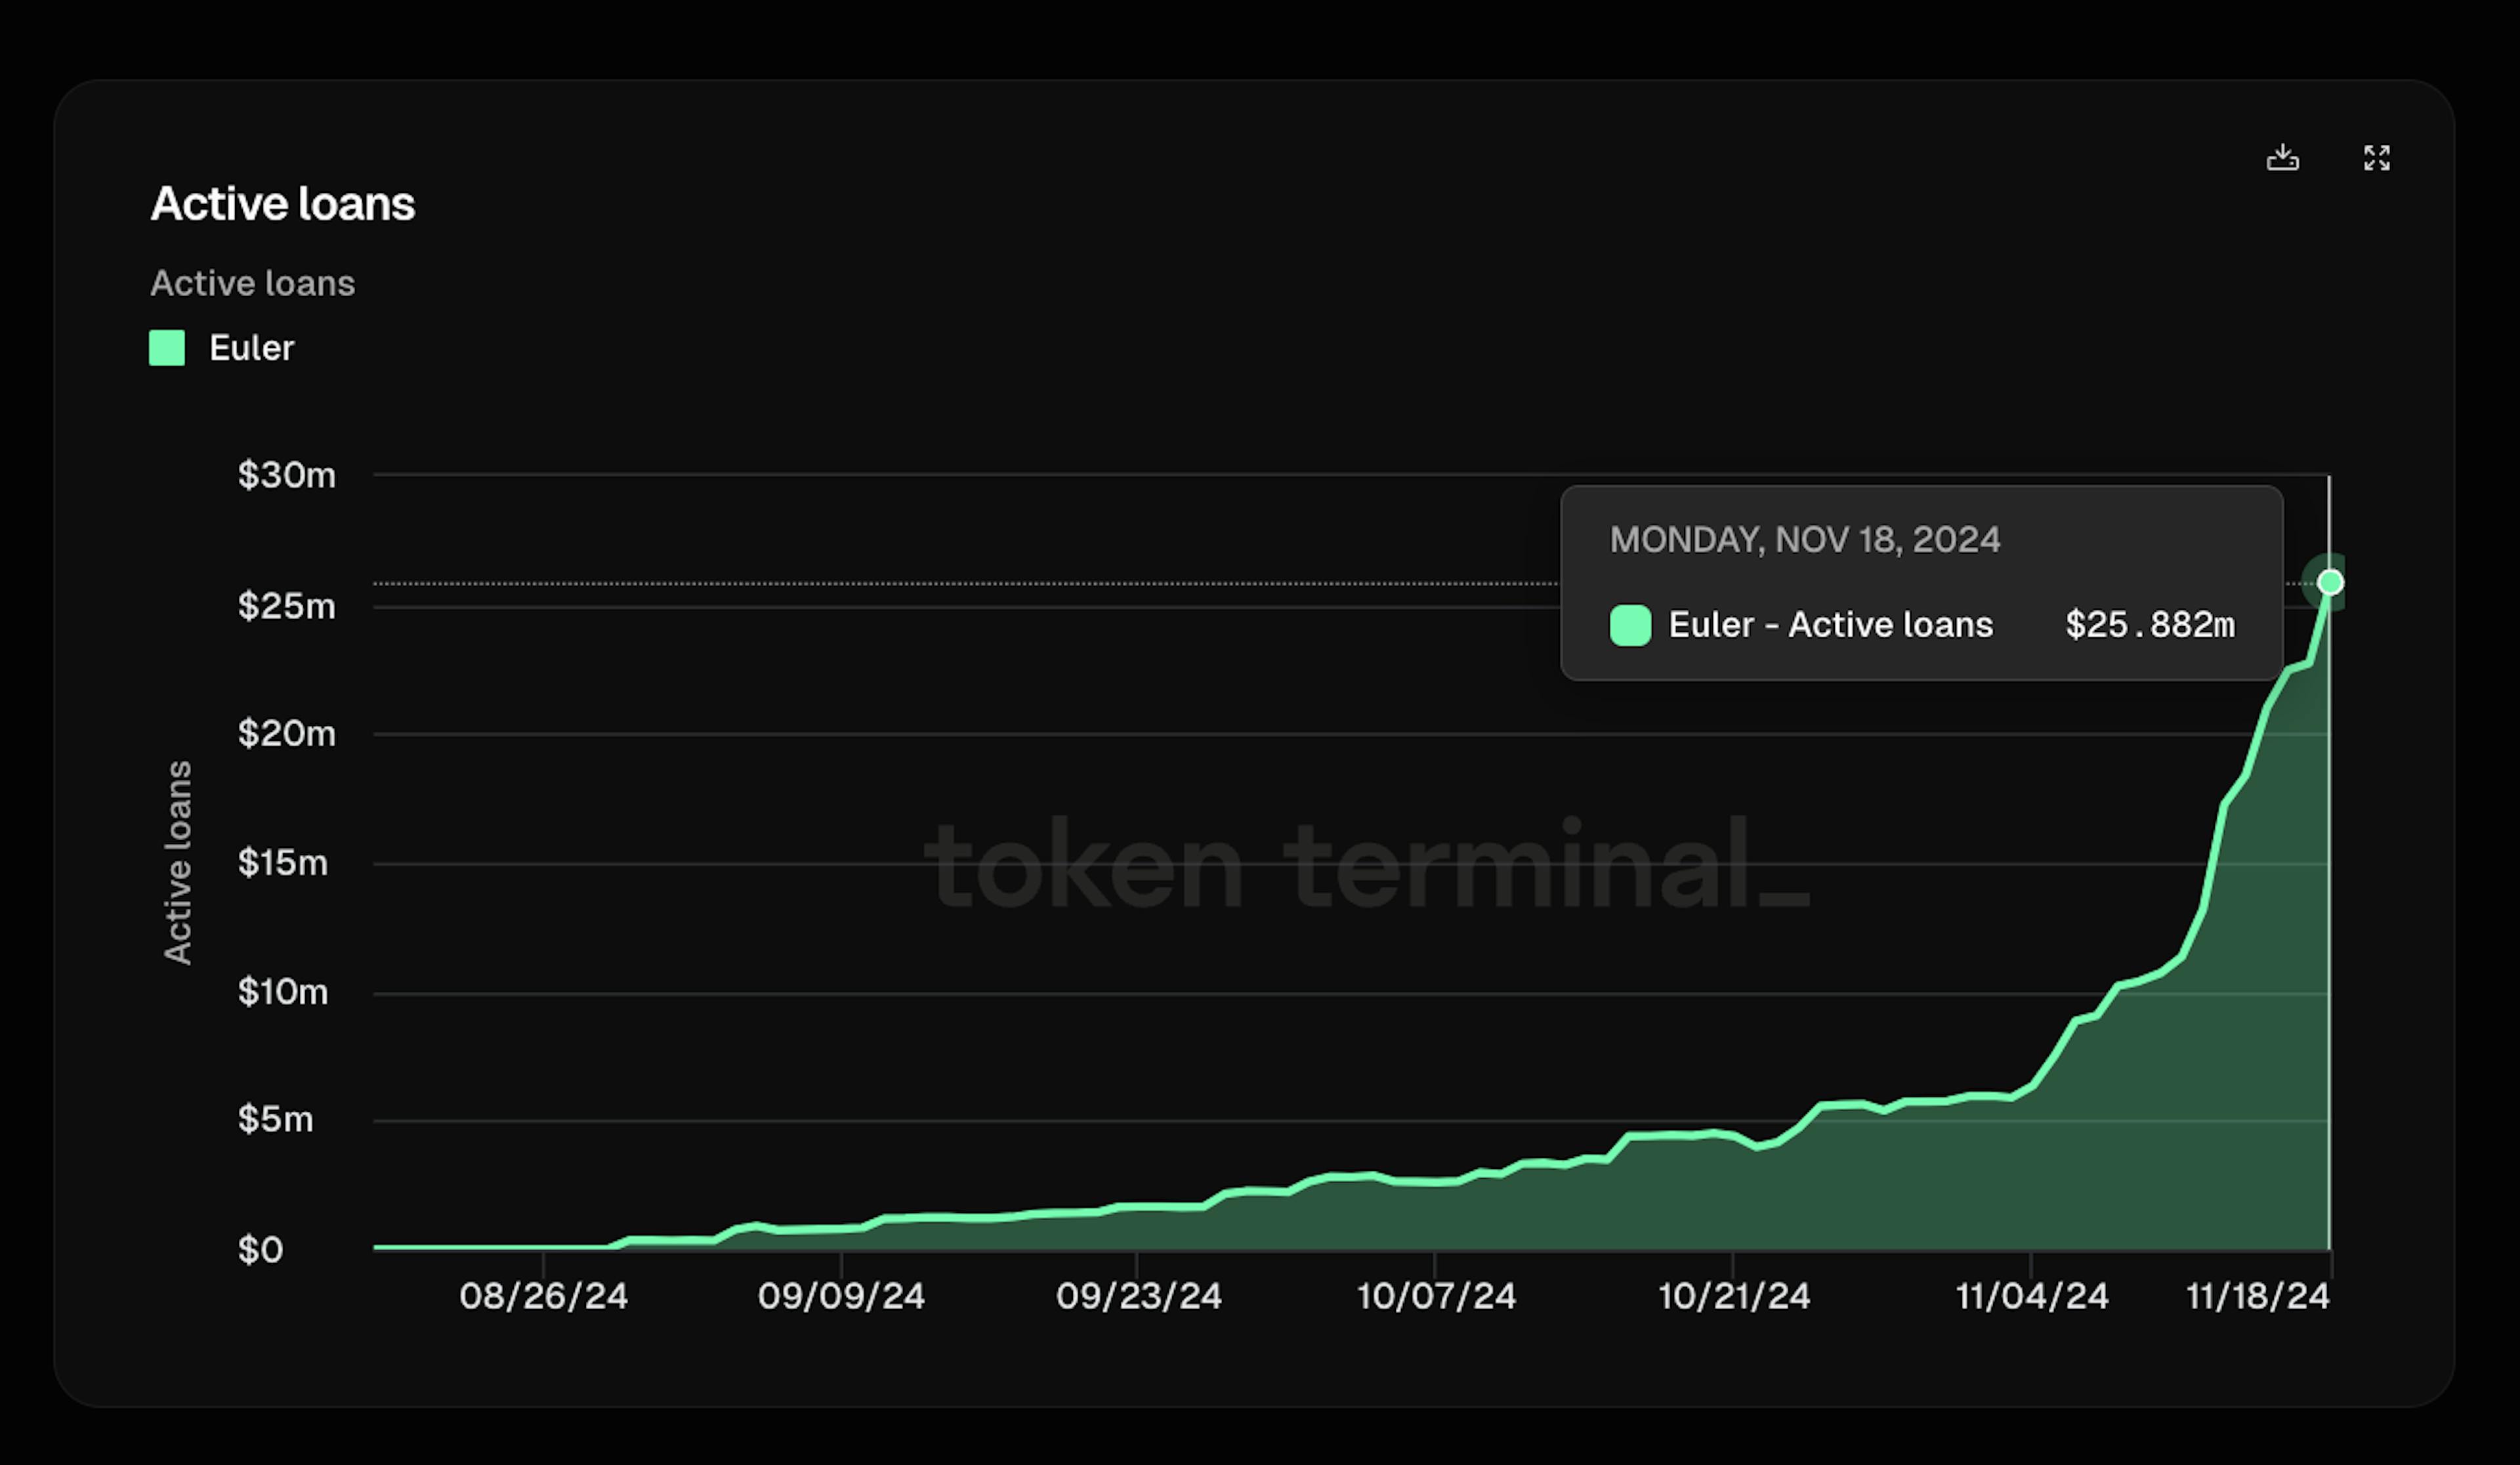Click the Active loans chart title
2520x1465 pixels.
click(x=283, y=204)
